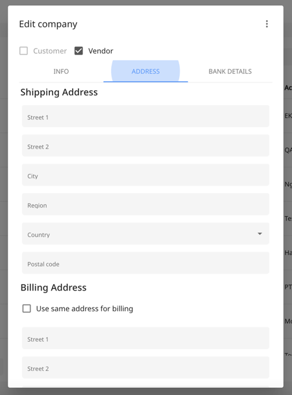Select the ADDRESS tab
The height and width of the screenshot is (395, 292).
[x=145, y=71]
